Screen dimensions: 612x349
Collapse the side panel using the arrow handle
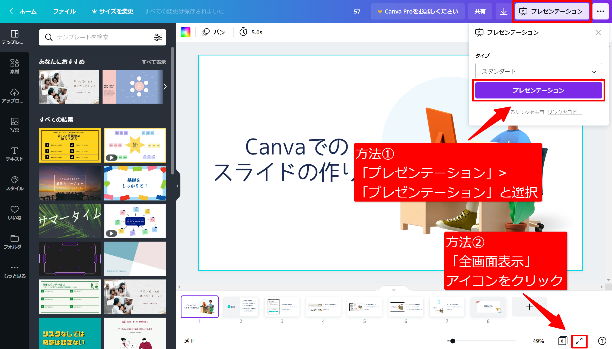pyautogui.click(x=177, y=186)
